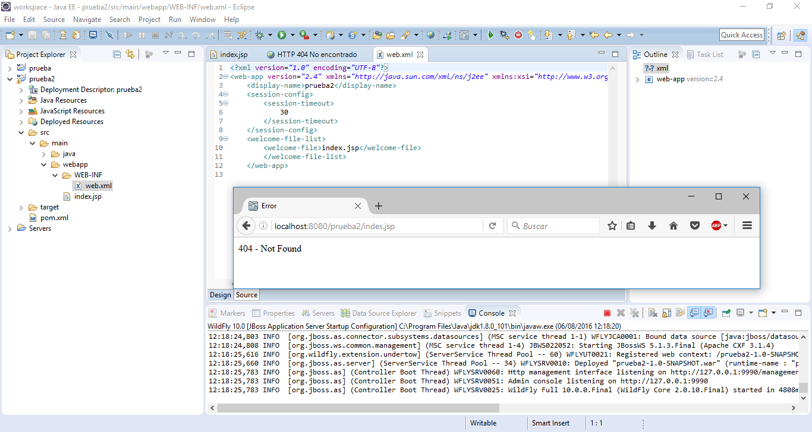Toggle the session-config fold marker, line 4
Screen dimensions: 812x432
pos(226,94)
